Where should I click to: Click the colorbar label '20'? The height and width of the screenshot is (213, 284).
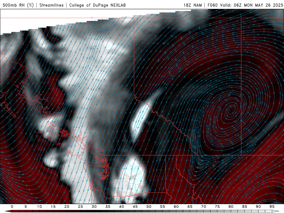[x=67, y=207]
